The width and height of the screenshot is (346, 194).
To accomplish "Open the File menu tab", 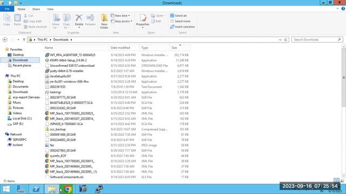I will [x=7, y=9].
